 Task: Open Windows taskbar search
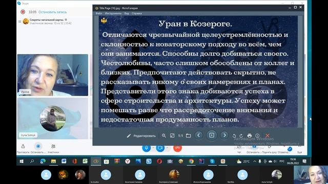point(32,162)
